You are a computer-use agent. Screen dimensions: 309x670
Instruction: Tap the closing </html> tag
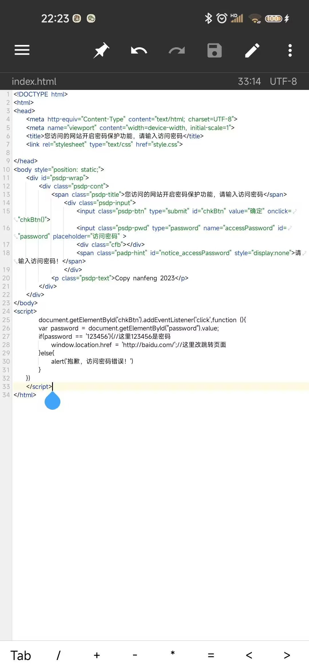pos(25,395)
